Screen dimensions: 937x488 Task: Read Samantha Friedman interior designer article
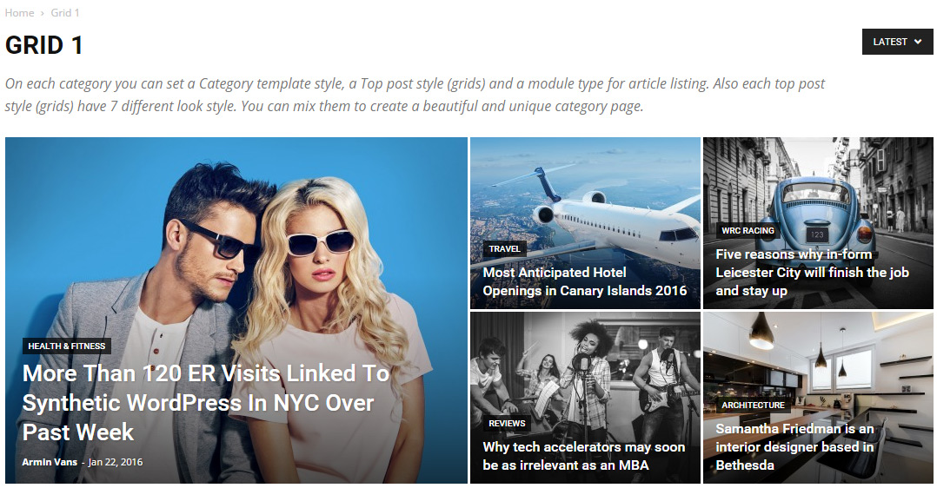794,447
